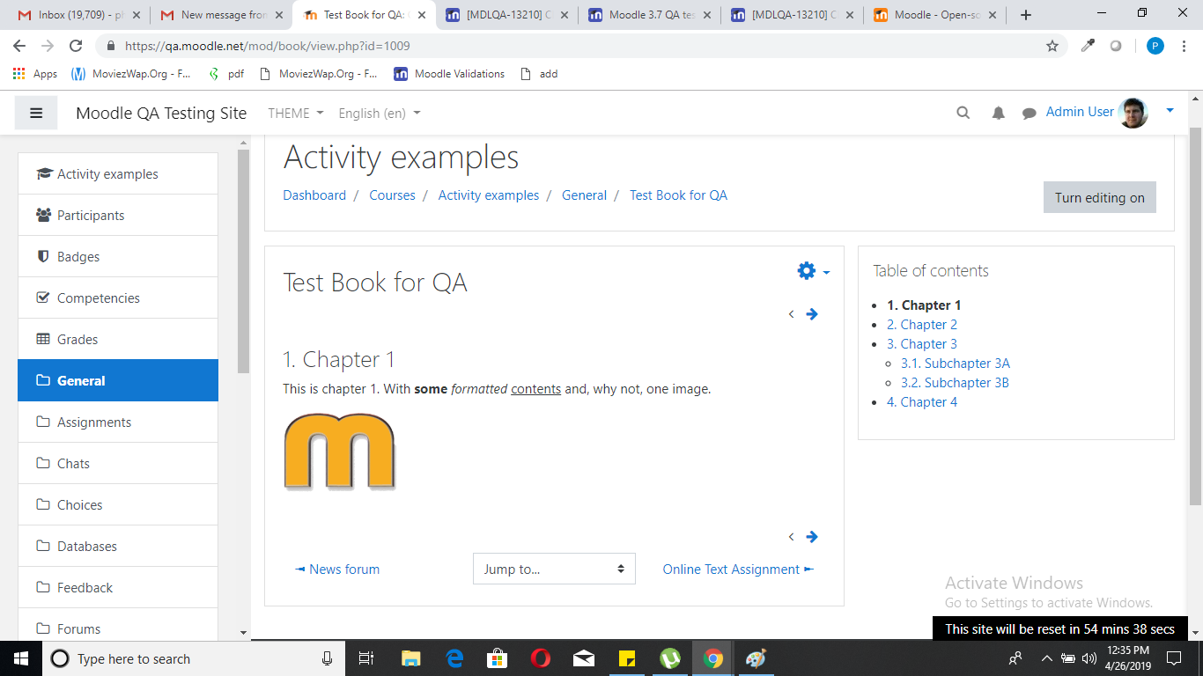Click the microphone icon in taskbar search
1203x676 pixels.
327,658
